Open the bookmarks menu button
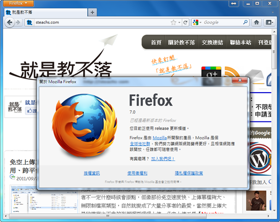 coord(269,22)
